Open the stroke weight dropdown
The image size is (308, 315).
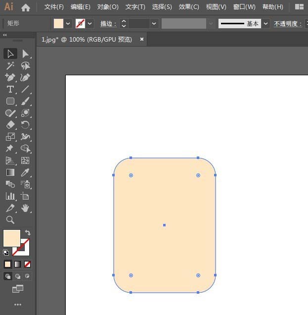point(154,23)
